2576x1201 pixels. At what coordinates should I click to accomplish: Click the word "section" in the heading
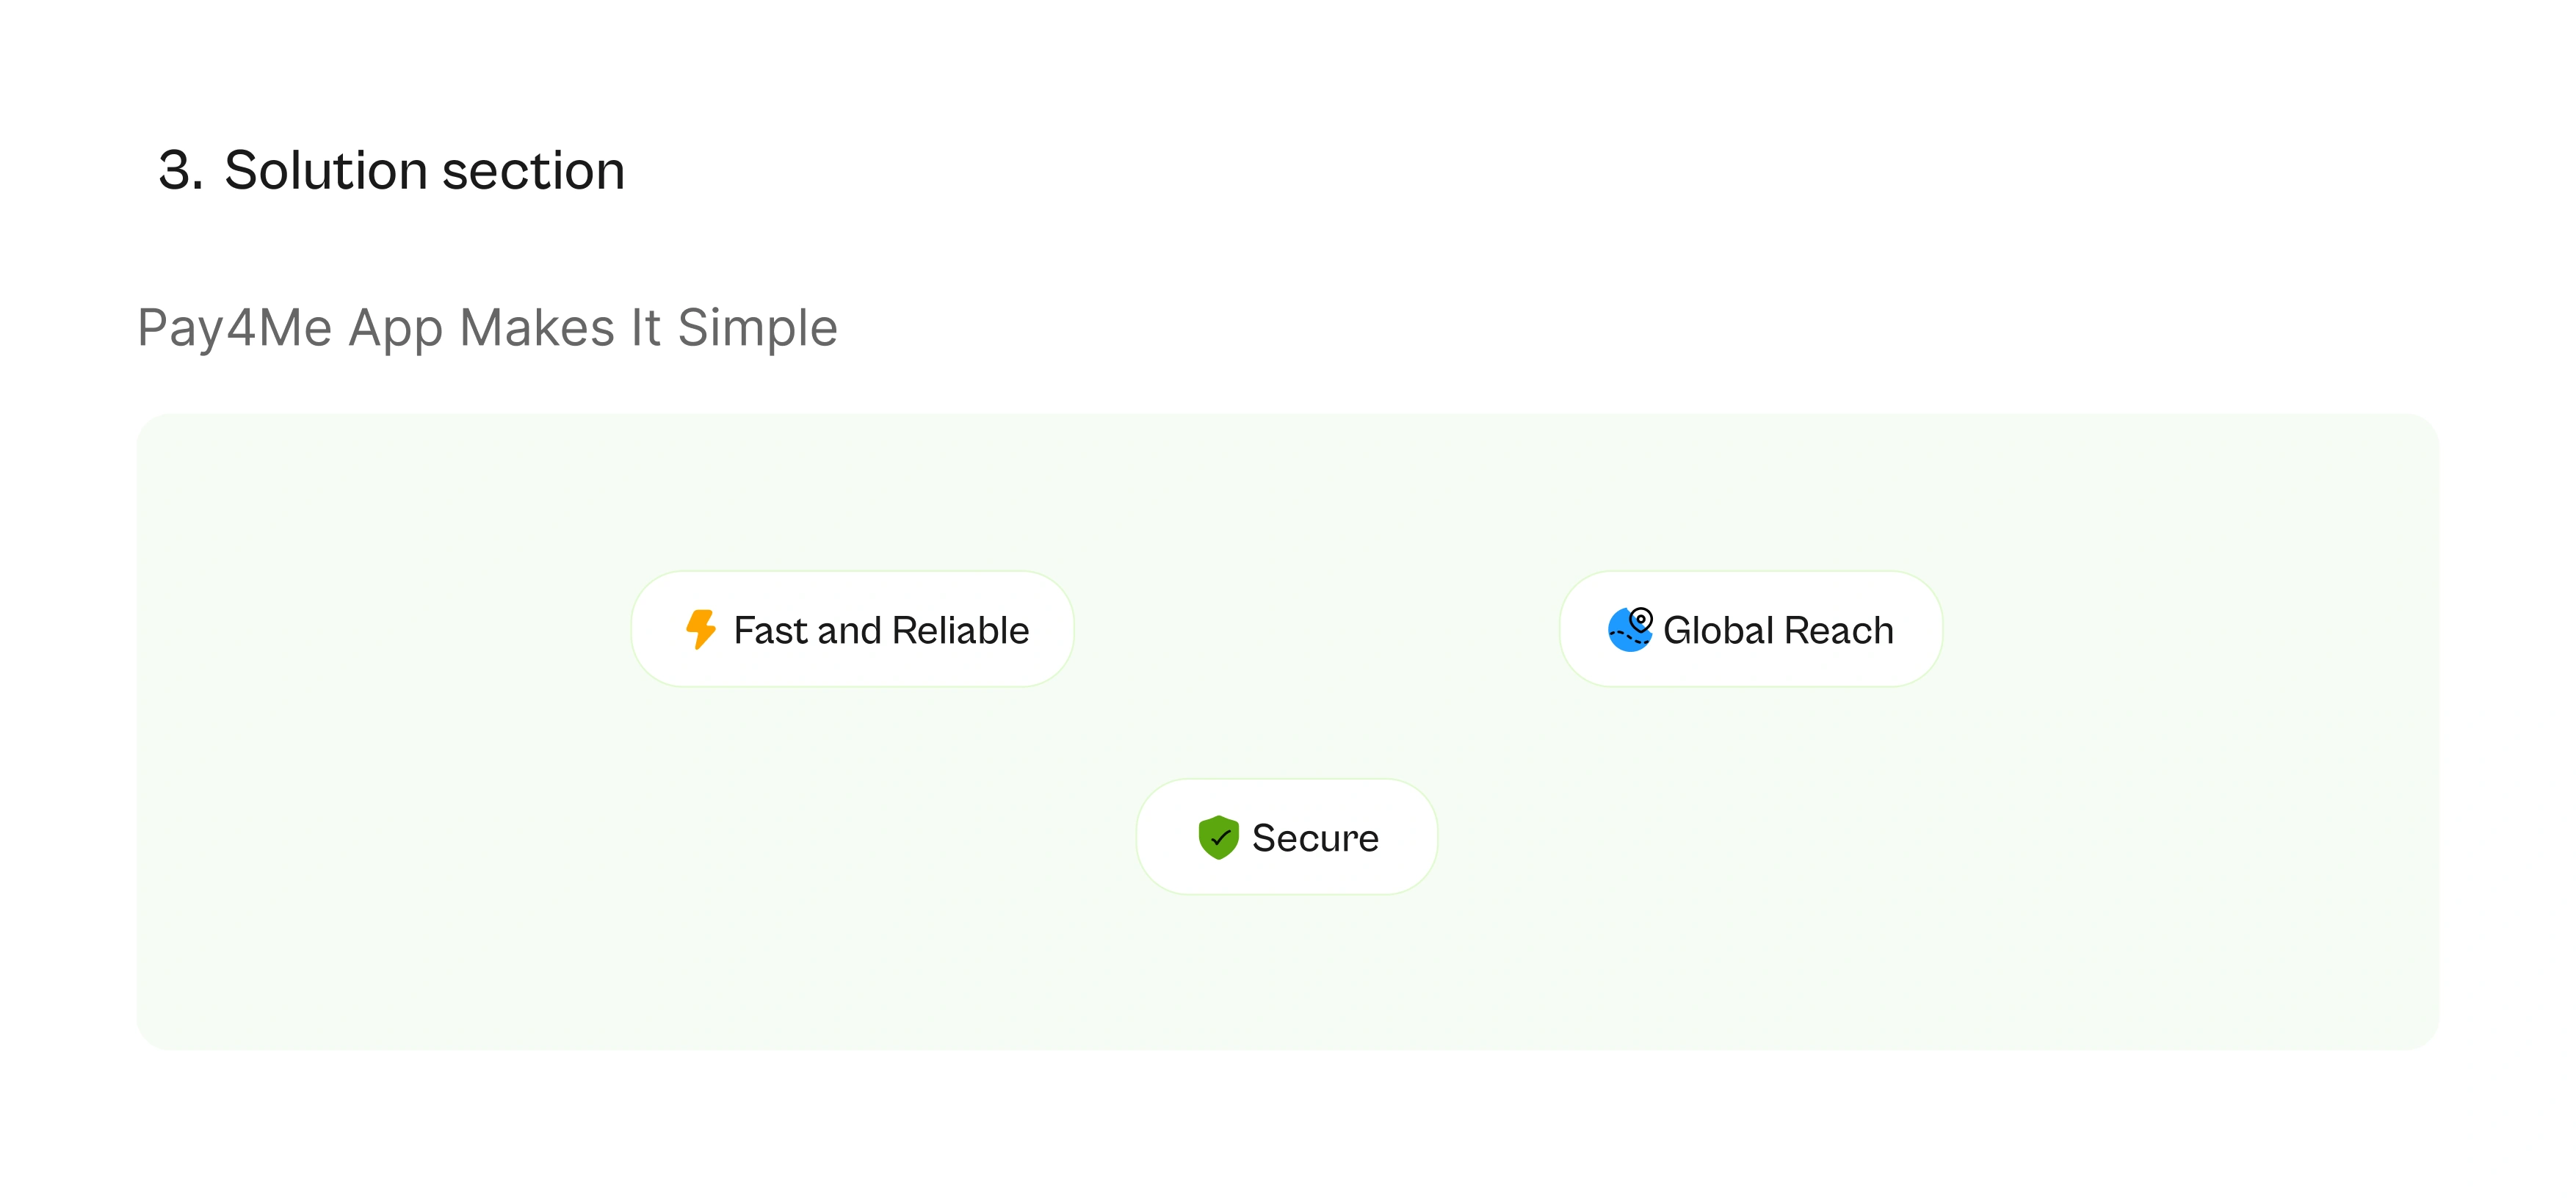pos(533,171)
